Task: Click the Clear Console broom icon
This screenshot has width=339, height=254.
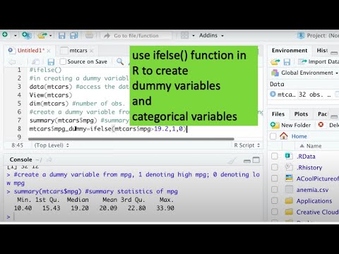Action: (232, 161)
